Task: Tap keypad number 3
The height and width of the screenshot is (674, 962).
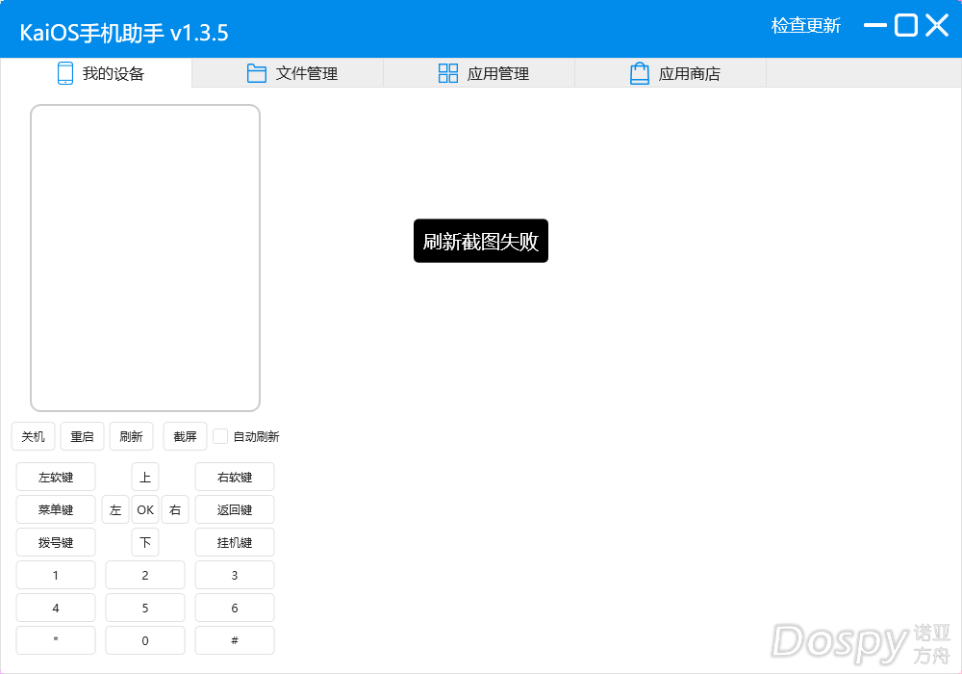Action: click(x=235, y=575)
